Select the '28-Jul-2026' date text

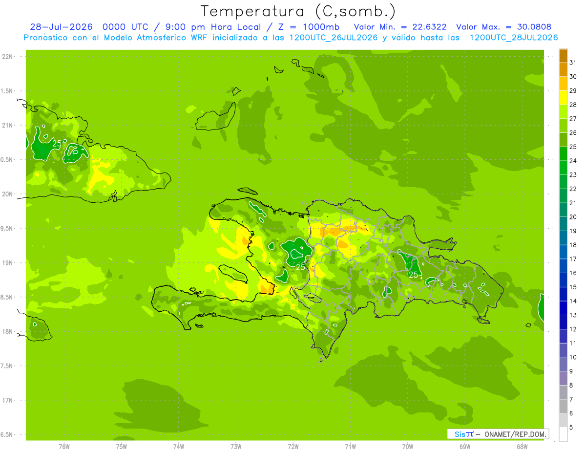click(62, 27)
